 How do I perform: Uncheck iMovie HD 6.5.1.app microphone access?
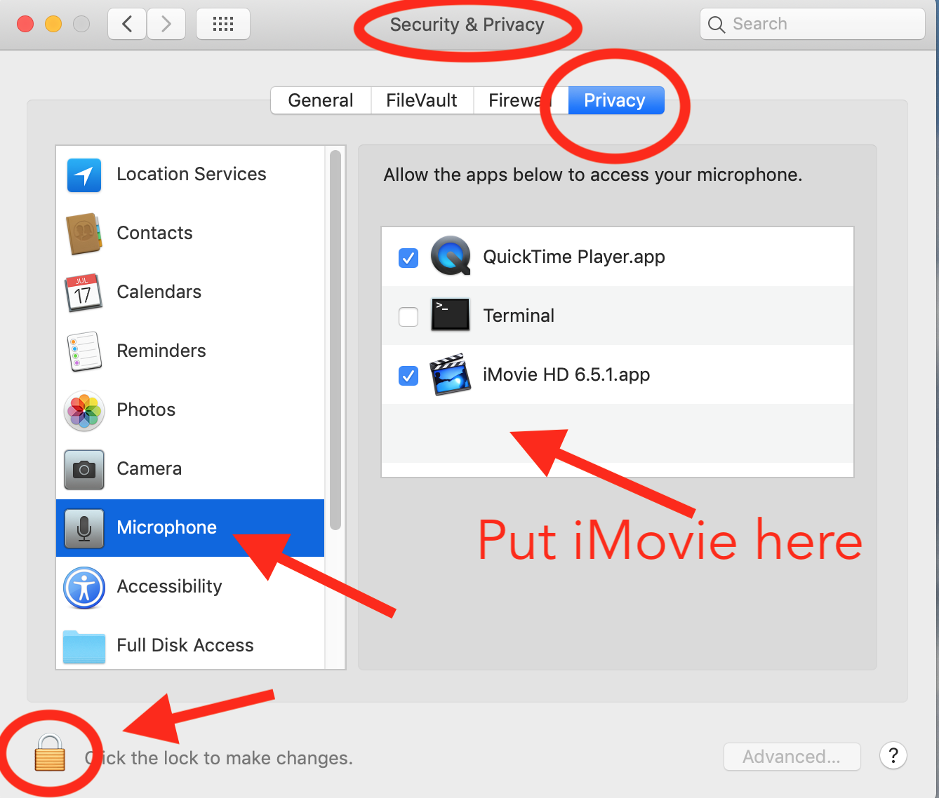point(408,376)
